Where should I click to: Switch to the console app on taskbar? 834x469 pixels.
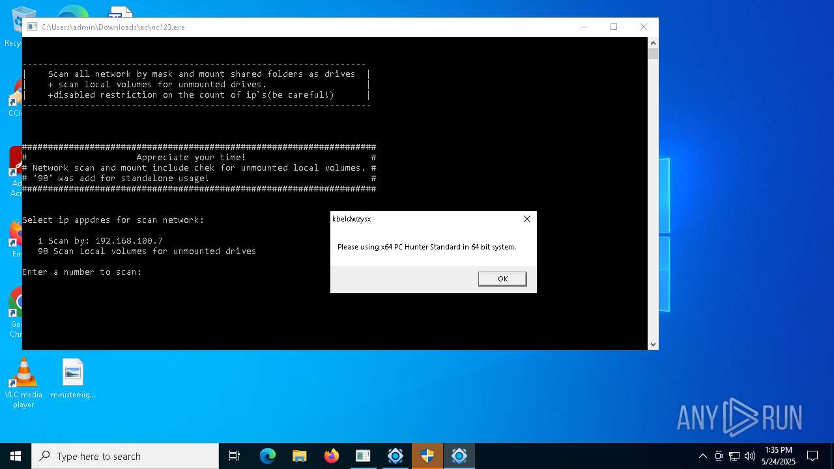click(364, 456)
